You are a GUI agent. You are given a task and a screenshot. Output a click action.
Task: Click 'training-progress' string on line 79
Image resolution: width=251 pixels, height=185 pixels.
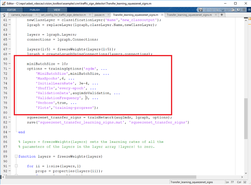(73, 108)
